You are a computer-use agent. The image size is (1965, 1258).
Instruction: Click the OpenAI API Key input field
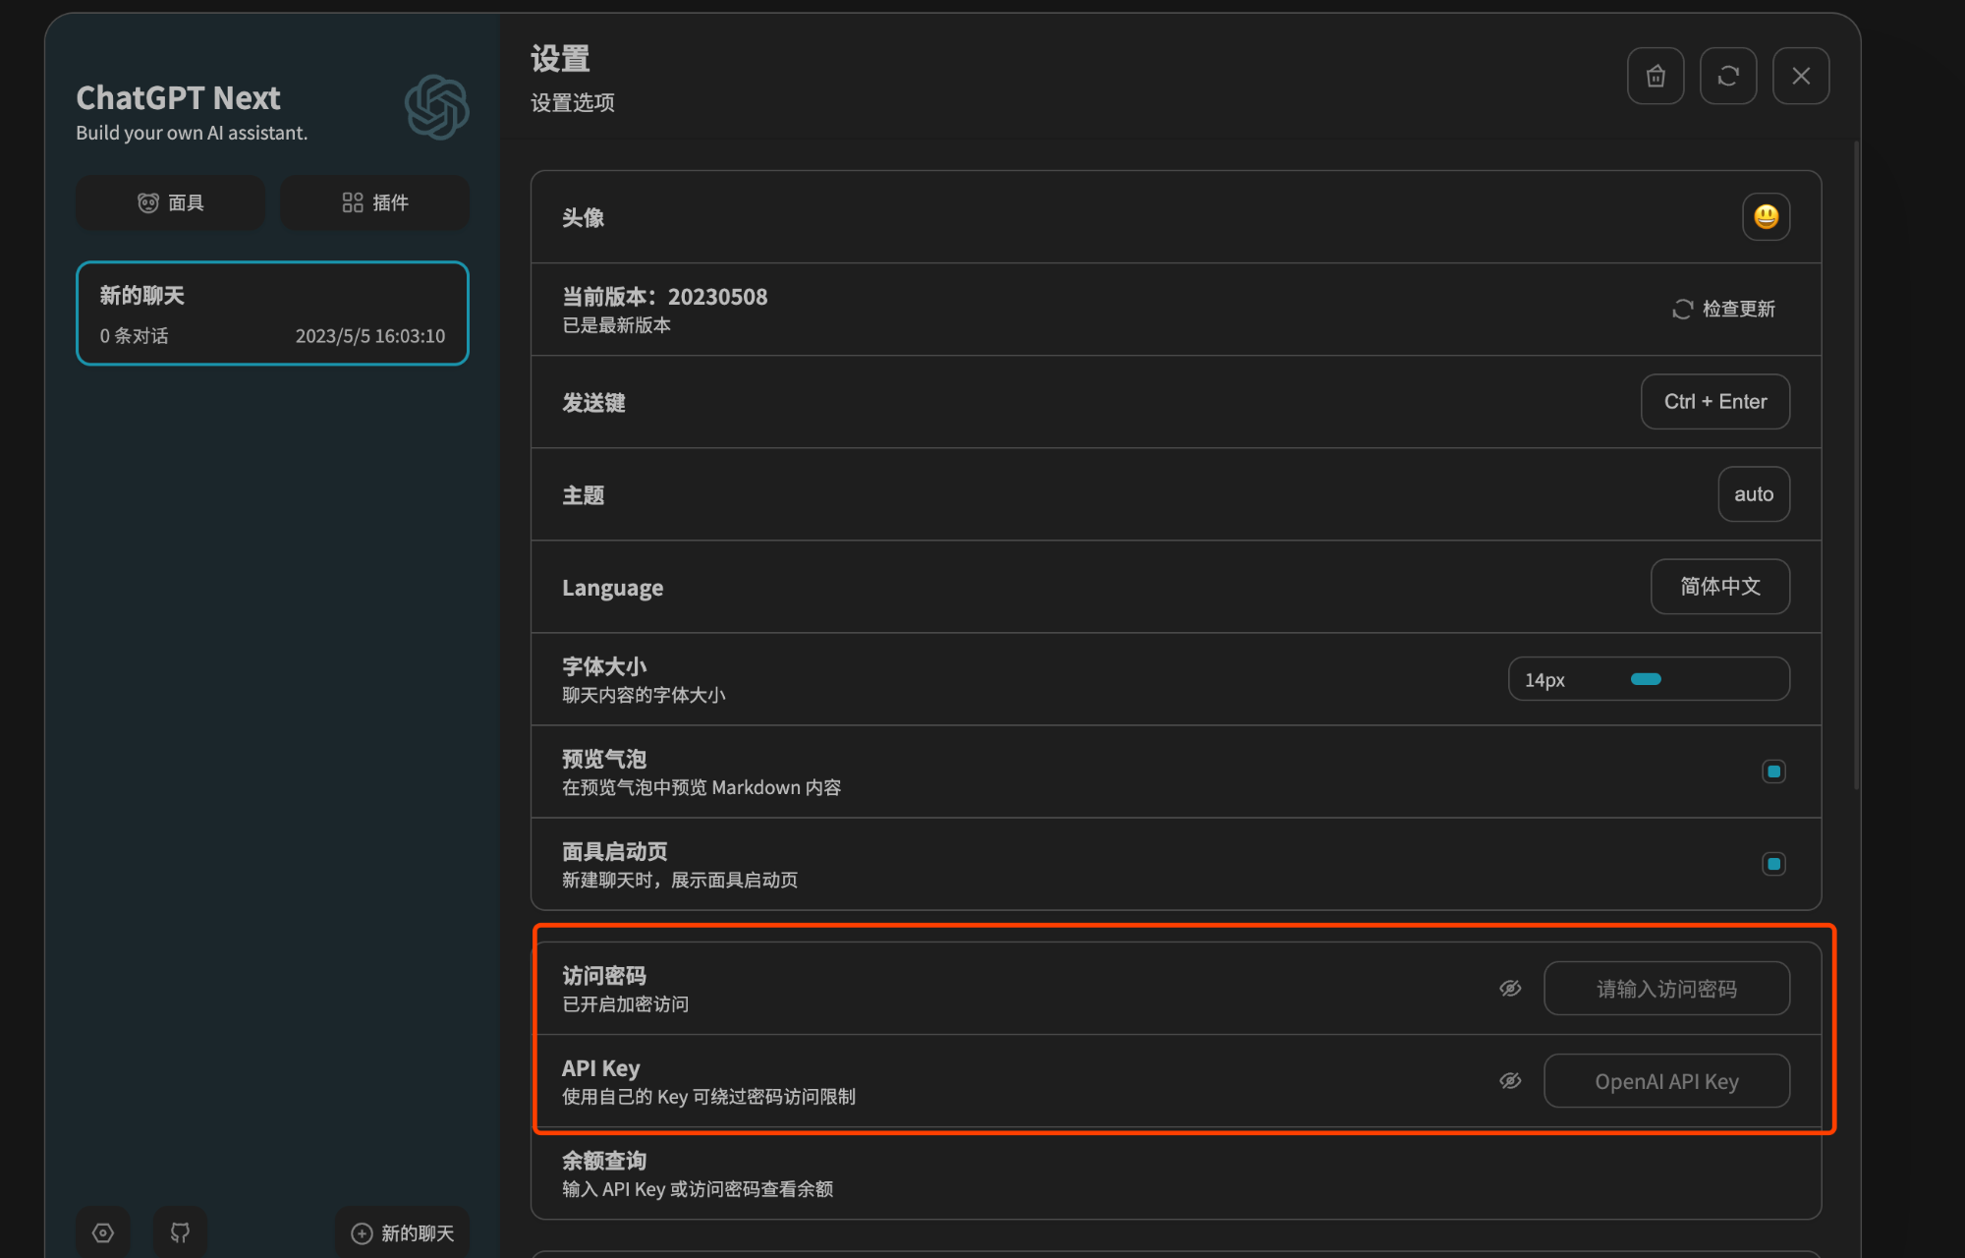(1666, 1081)
